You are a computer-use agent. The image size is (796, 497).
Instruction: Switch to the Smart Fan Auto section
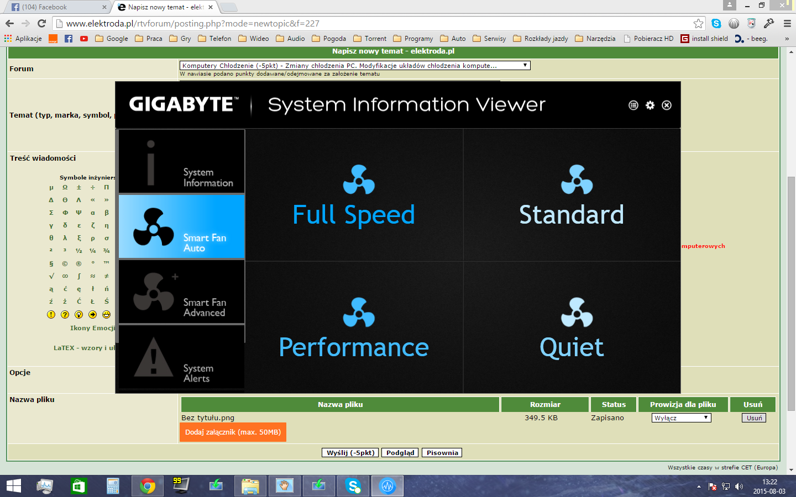181,226
